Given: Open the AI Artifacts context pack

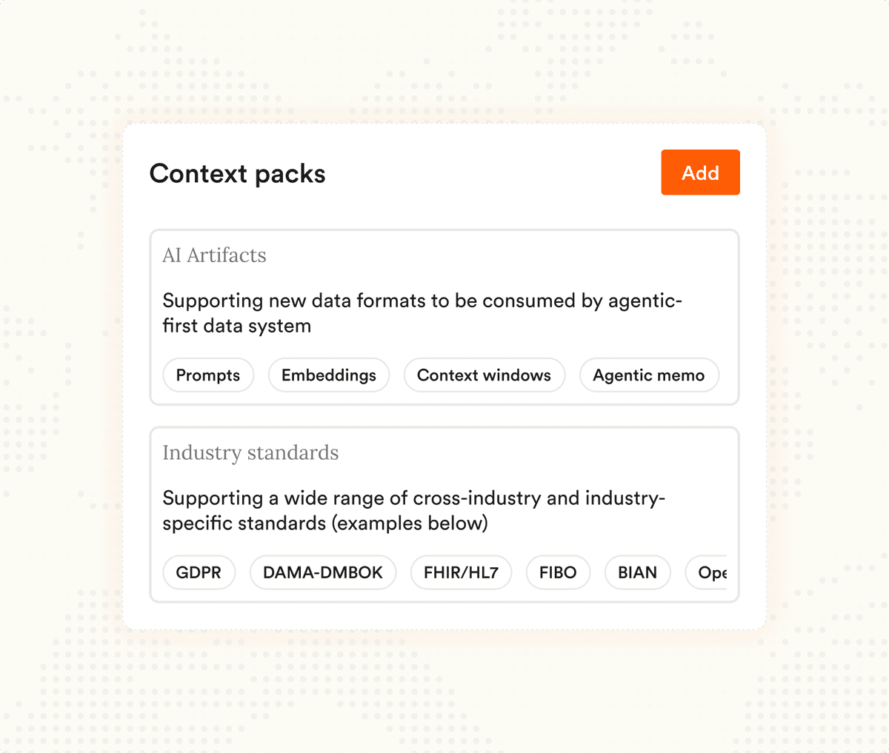Looking at the screenshot, I should 444,317.
